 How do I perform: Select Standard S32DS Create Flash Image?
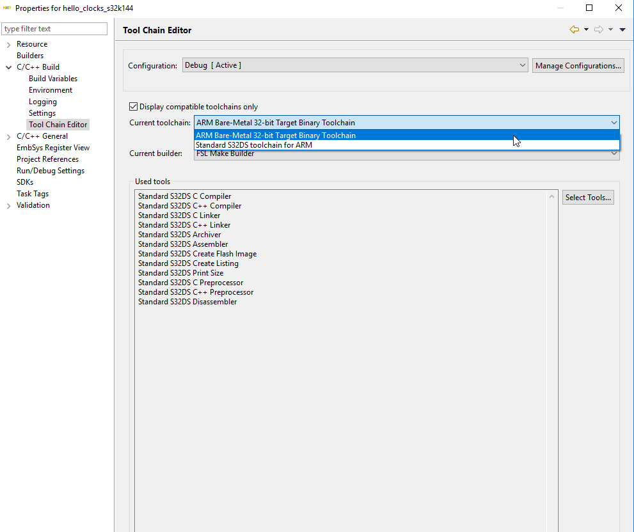[197, 254]
